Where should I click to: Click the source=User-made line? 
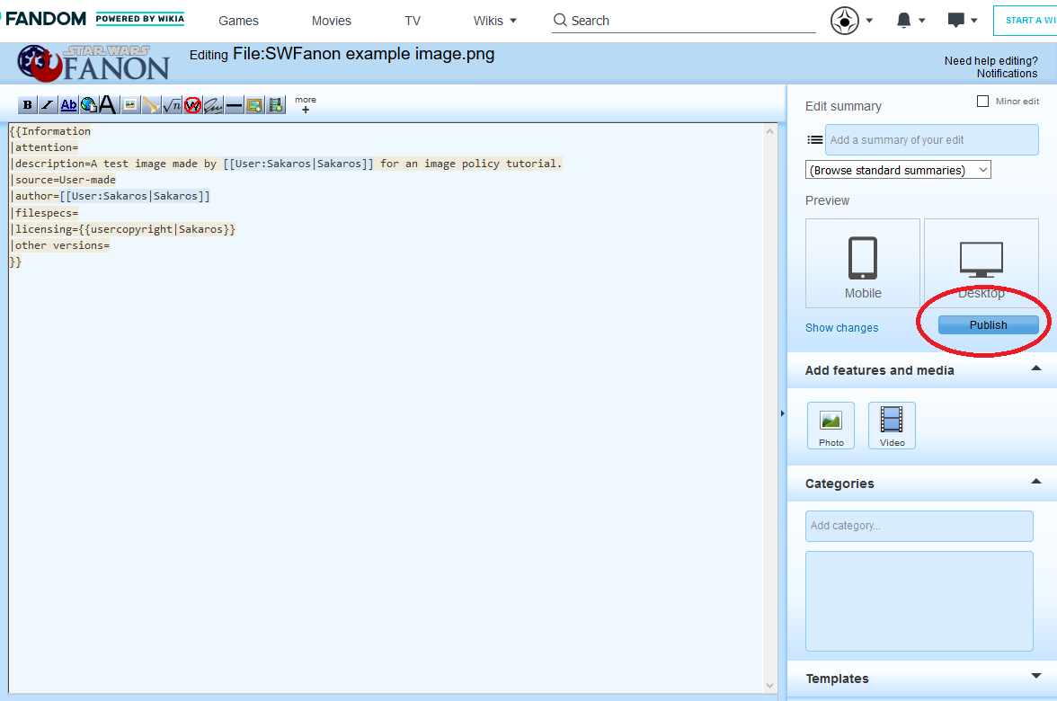click(x=63, y=180)
